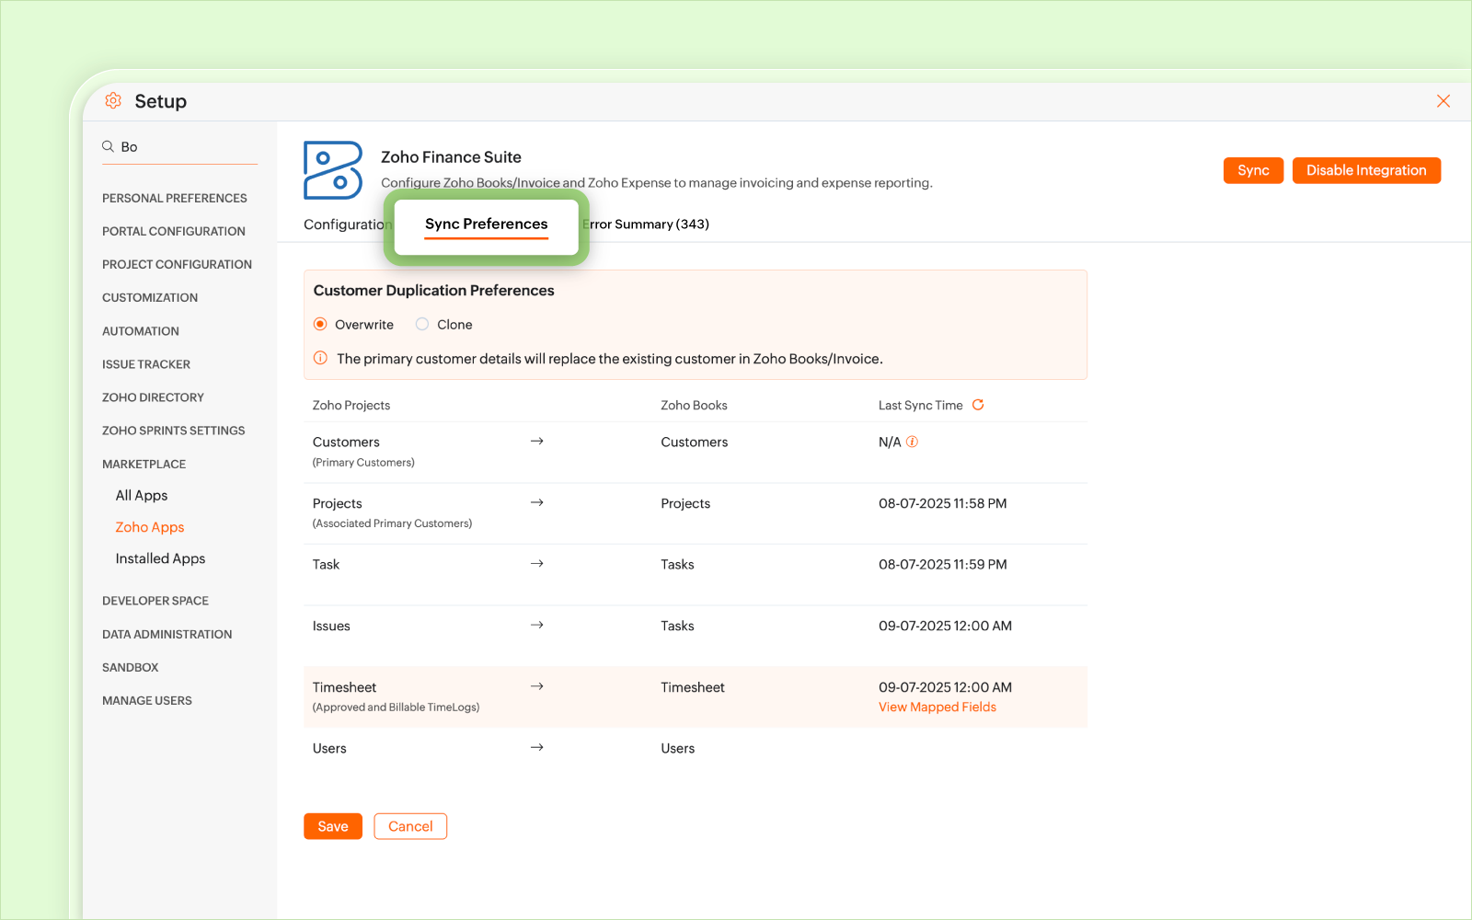
Task: Click "Customers" in the Zoho Books column
Action: point(695,442)
